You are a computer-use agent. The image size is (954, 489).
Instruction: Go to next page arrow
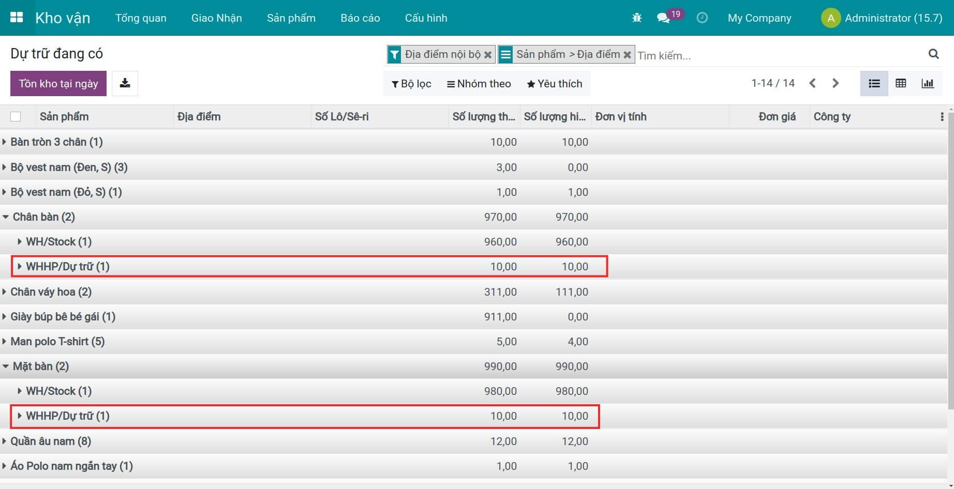click(835, 83)
